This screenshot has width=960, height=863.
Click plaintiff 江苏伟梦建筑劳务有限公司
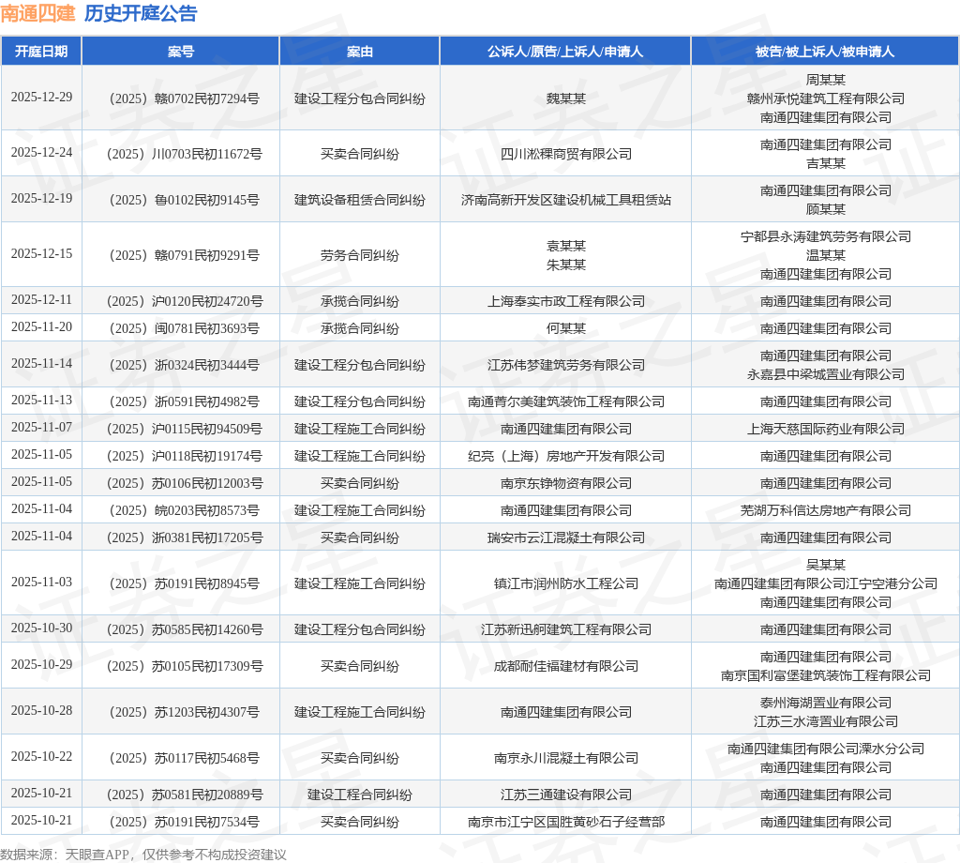[565, 365]
